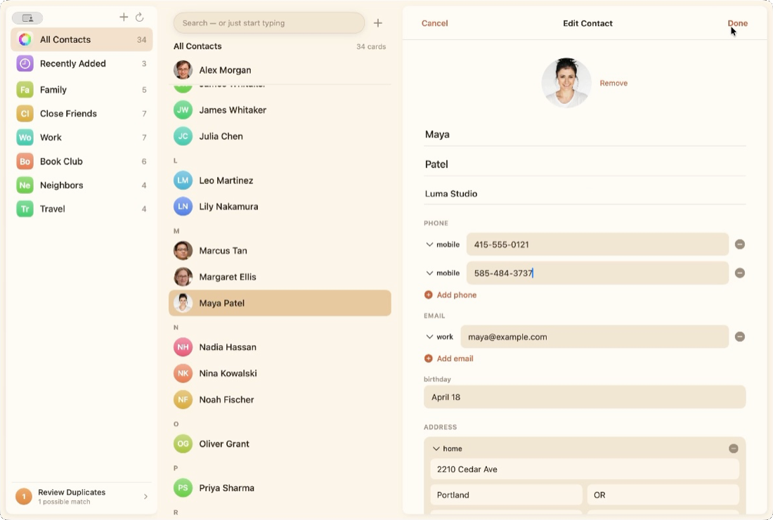Click Maya Patel's large profile photo
Image resolution: width=773 pixels, height=520 pixels.
(x=566, y=82)
